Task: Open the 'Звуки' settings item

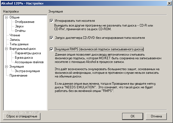Action: 19,26
